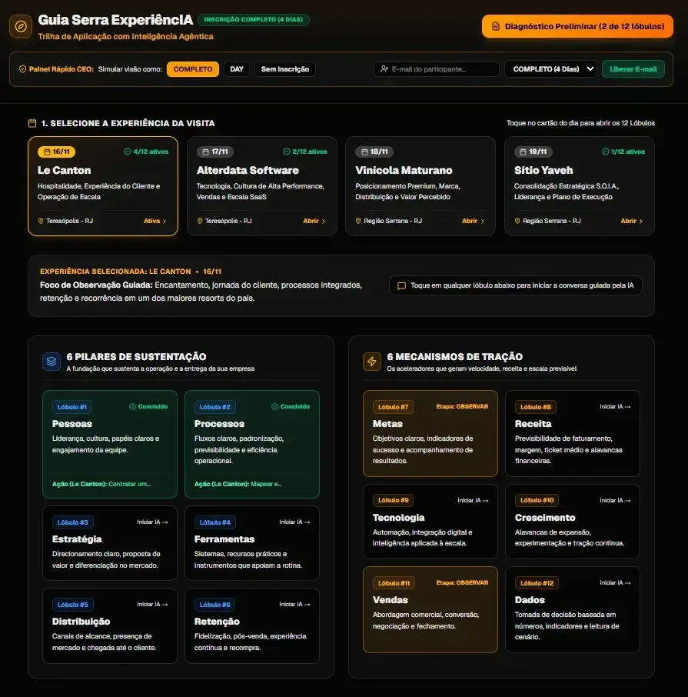
Task: Click the Lóbulo #8 badge
Action: [536, 407]
